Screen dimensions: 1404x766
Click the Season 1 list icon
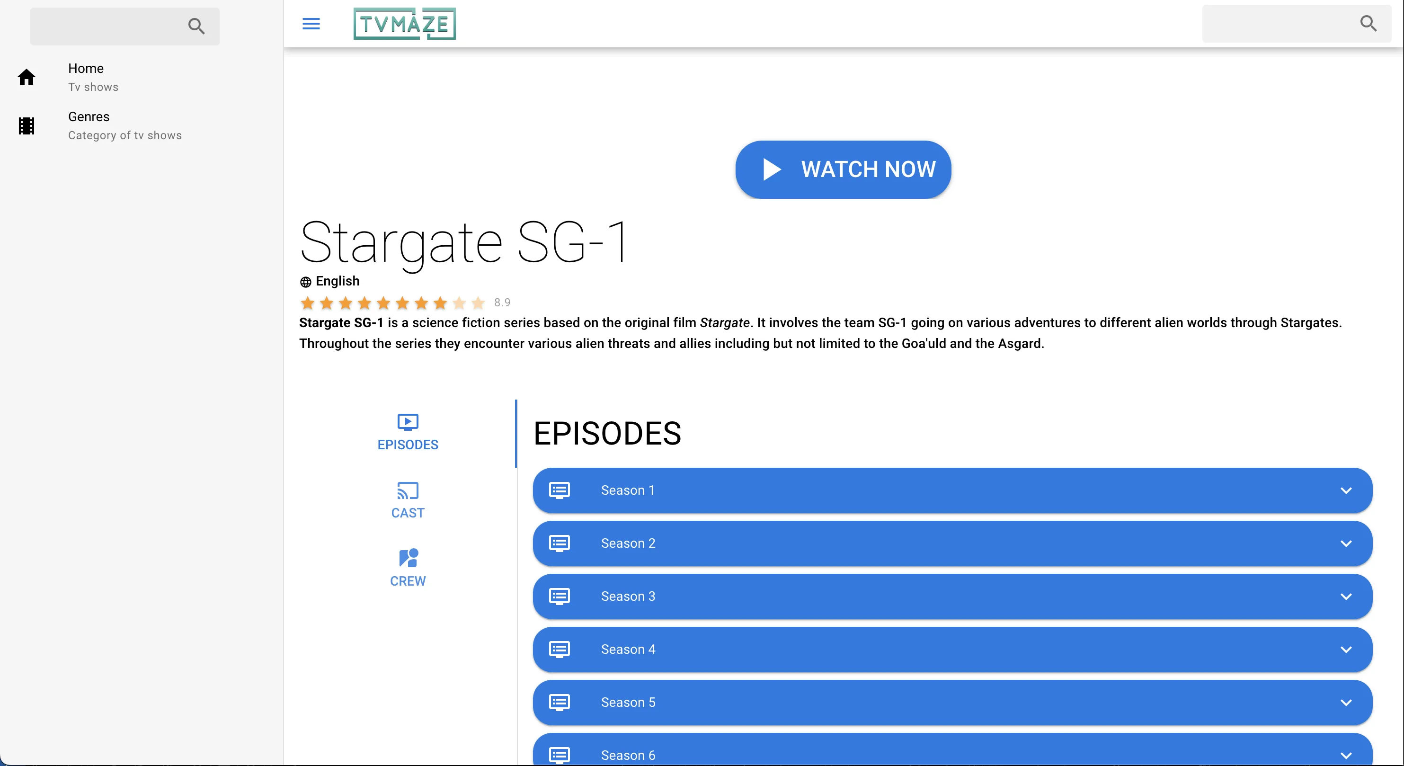[559, 490]
